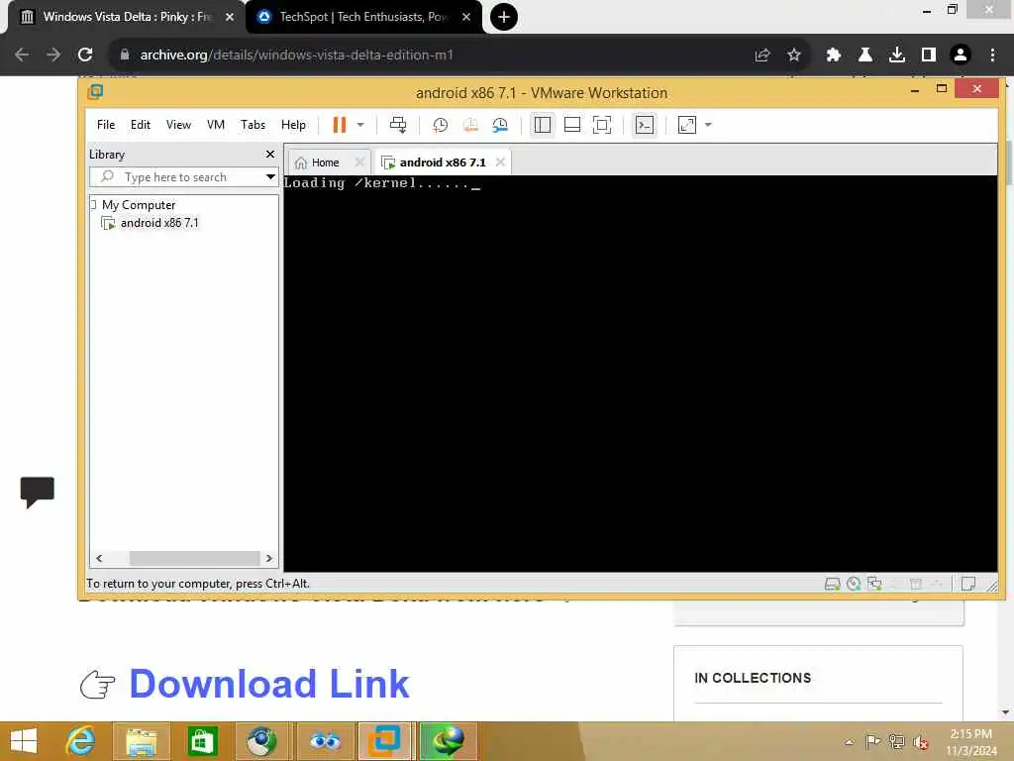
Task: Revert the virtual machine to its snapshot
Action: pyautogui.click(x=470, y=125)
